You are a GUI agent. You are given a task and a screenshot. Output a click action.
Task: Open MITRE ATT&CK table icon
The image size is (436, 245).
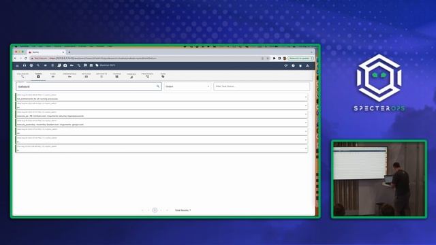[x=91, y=65]
